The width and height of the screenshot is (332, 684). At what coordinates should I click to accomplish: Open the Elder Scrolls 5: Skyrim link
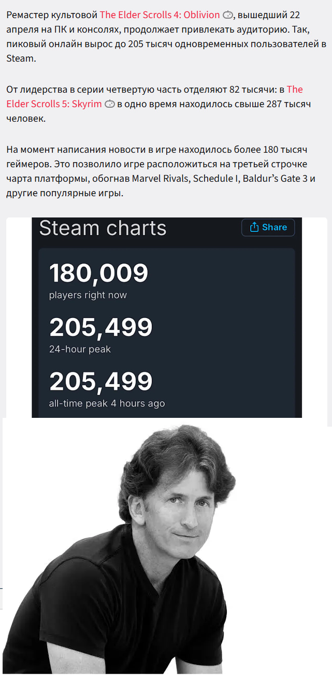(154, 97)
